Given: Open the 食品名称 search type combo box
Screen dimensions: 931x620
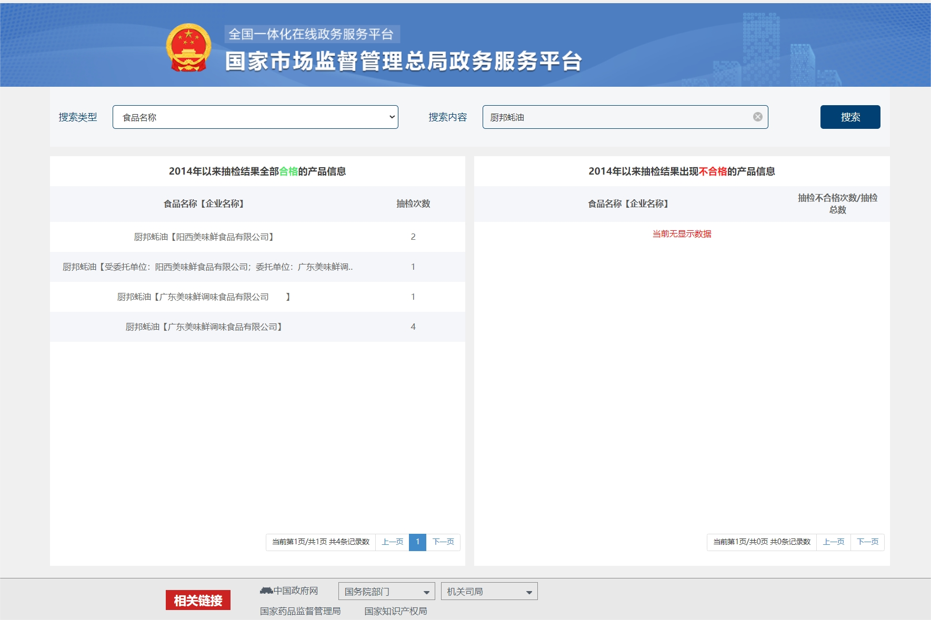Looking at the screenshot, I should pyautogui.click(x=255, y=117).
